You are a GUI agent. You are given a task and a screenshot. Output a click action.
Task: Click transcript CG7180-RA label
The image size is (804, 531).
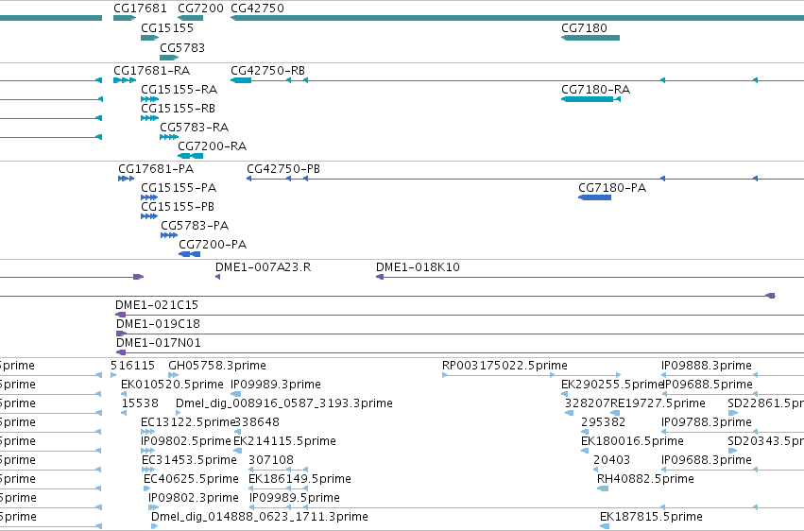click(596, 90)
